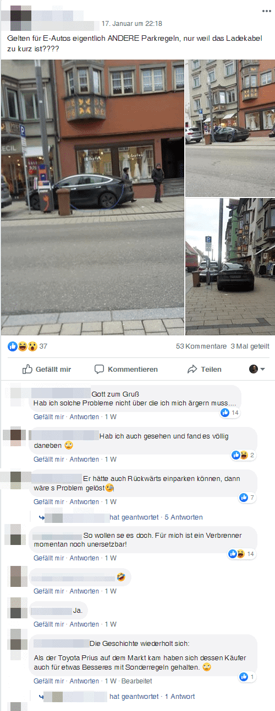Open the bottom-right sidewalk parking photo
The width and height of the screenshot is (275, 711).
tap(230, 266)
